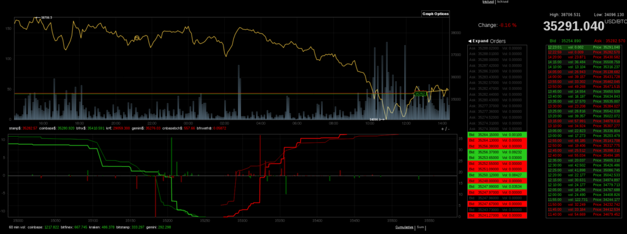Select order row Bid 35247.99000
Screen dimensions: 627x234
(x=497, y=186)
